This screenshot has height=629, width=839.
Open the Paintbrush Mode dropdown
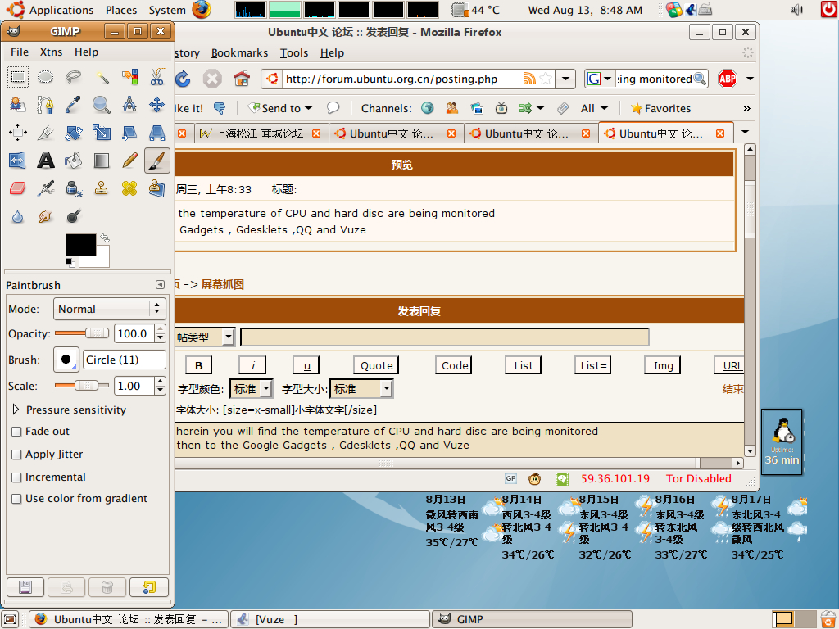109,309
